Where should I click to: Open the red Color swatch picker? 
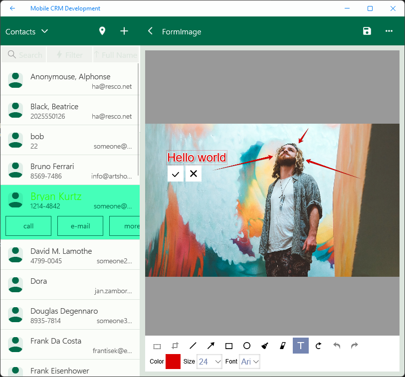(x=173, y=362)
